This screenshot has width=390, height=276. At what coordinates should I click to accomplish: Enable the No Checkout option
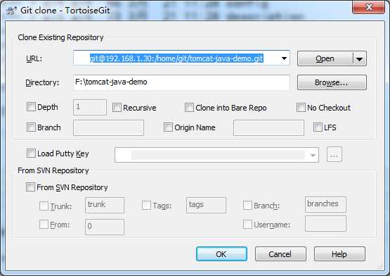pos(301,108)
